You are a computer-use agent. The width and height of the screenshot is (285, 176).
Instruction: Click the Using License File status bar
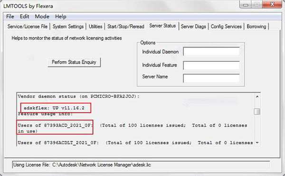[x=141, y=165]
